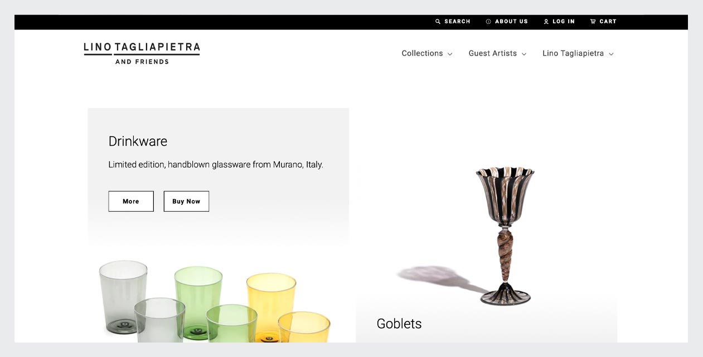Click the Log In person icon
This screenshot has height=357, width=703.
coord(546,22)
